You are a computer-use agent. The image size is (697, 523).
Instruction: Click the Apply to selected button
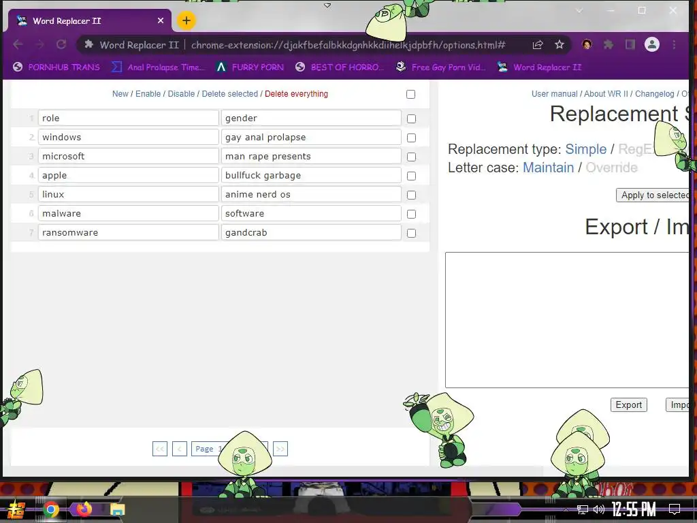coord(652,195)
